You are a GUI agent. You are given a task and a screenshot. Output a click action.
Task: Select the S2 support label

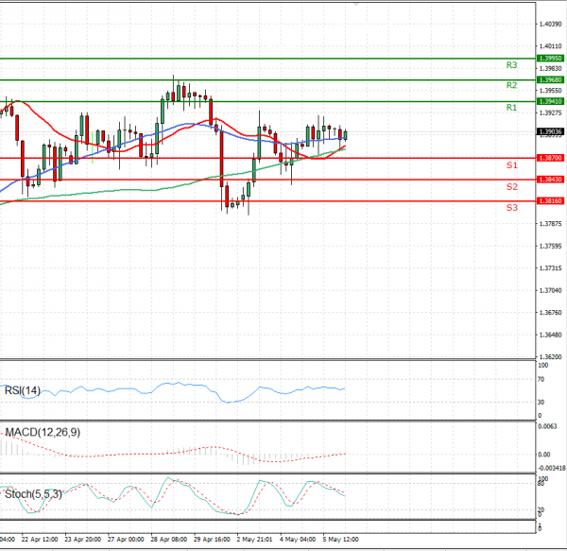pos(511,186)
